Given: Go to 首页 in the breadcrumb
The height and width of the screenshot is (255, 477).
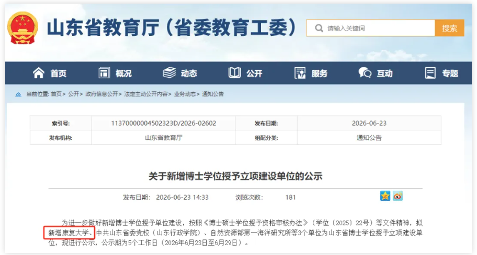Looking at the screenshot, I should (56, 94).
